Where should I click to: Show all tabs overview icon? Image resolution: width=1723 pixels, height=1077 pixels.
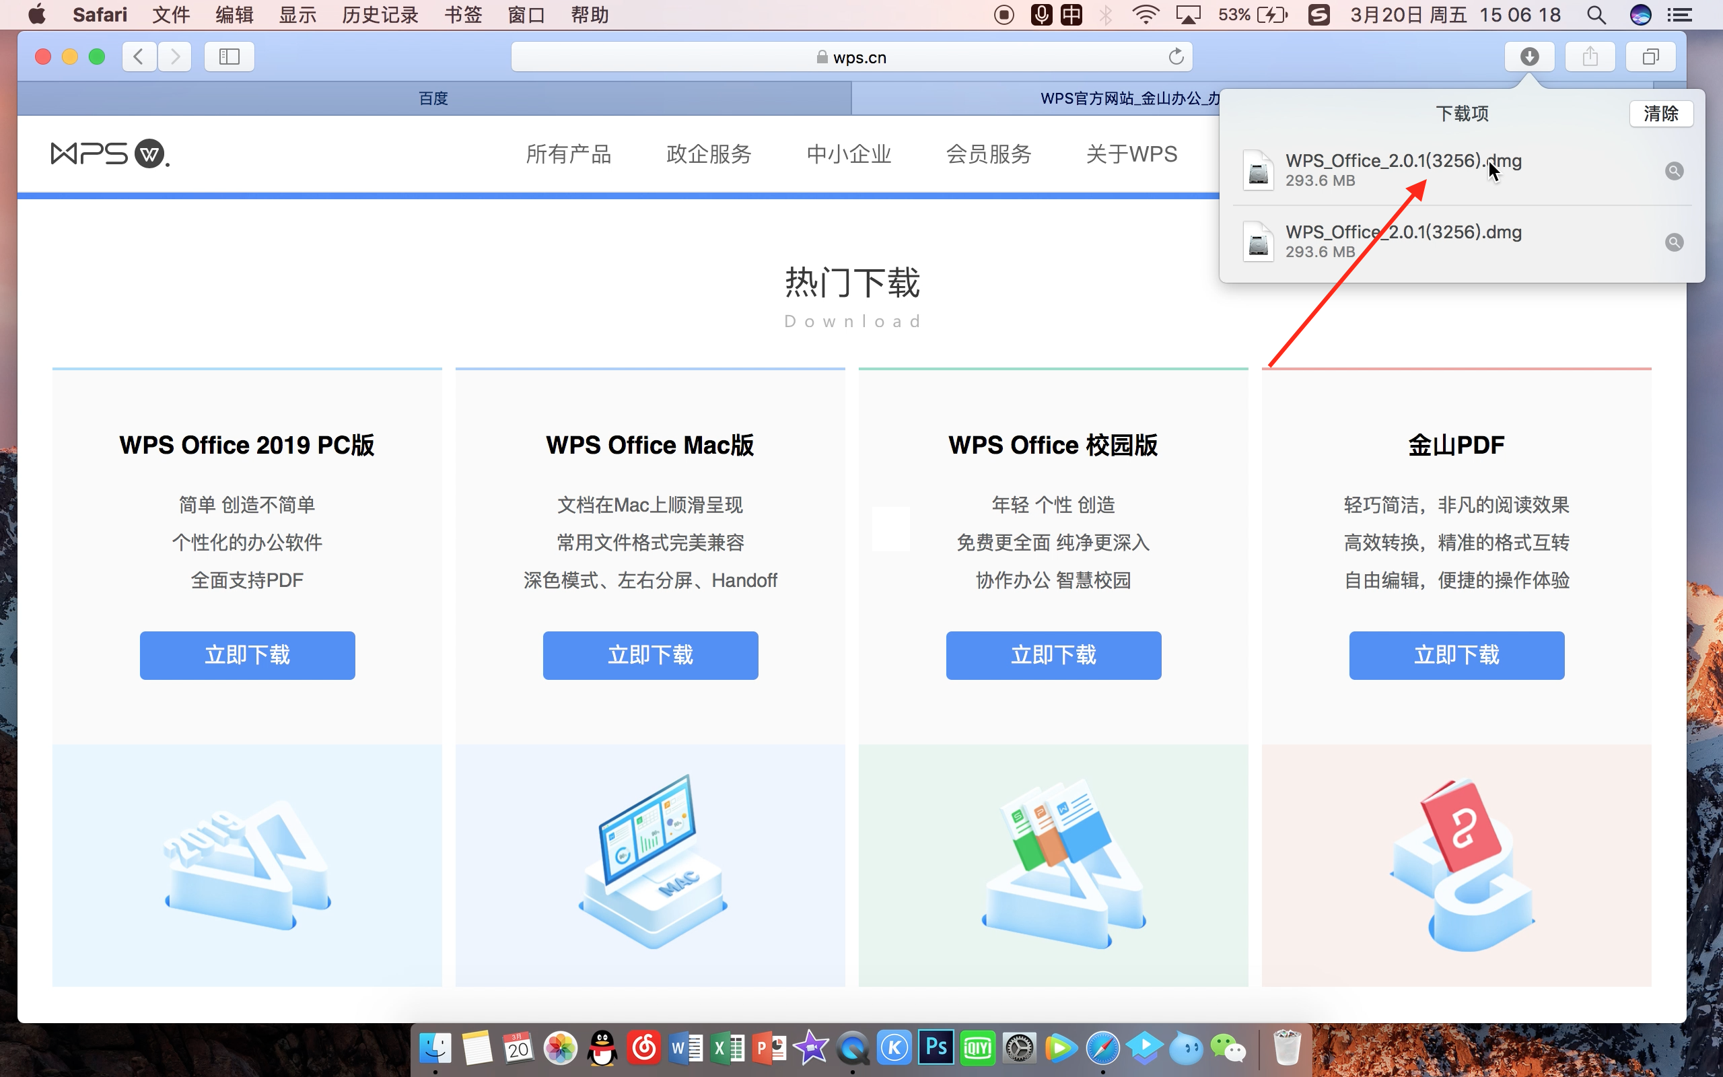point(1650,57)
